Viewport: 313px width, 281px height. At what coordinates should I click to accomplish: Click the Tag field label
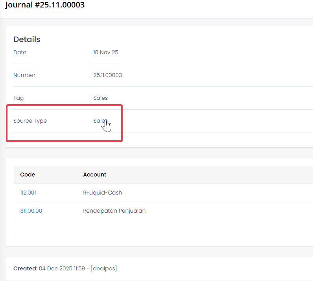pos(18,98)
